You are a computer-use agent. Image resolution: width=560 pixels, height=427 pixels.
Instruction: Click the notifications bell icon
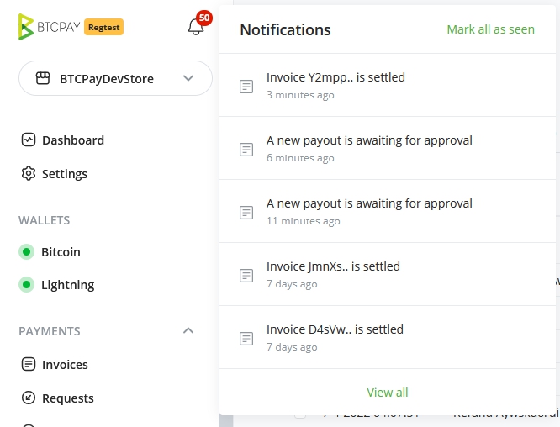(x=196, y=27)
